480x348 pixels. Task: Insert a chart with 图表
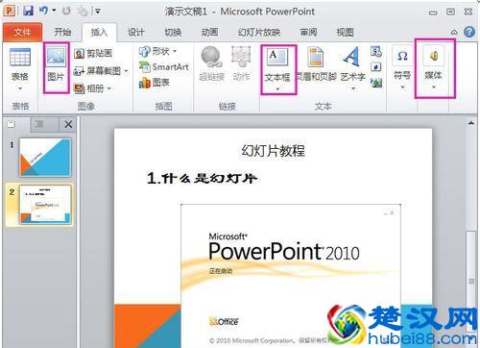click(x=154, y=83)
